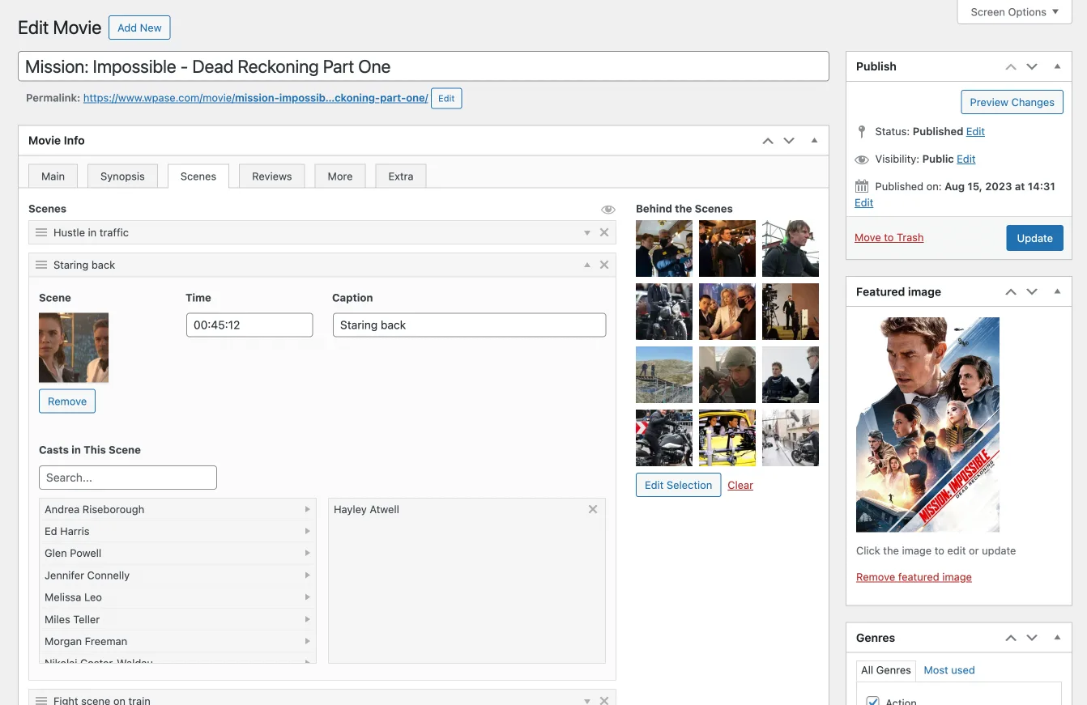Click Remove featured image link
This screenshot has width=1087, height=705.
point(914,577)
